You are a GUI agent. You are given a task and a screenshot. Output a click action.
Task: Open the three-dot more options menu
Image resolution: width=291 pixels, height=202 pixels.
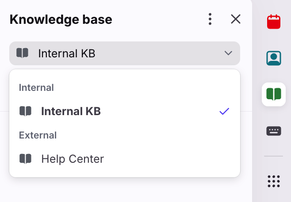pyautogui.click(x=210, y=19)
